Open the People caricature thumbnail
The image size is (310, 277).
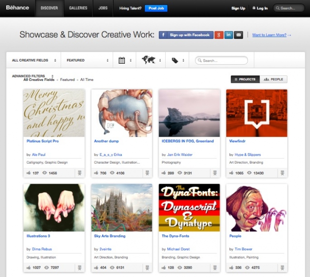257,208
